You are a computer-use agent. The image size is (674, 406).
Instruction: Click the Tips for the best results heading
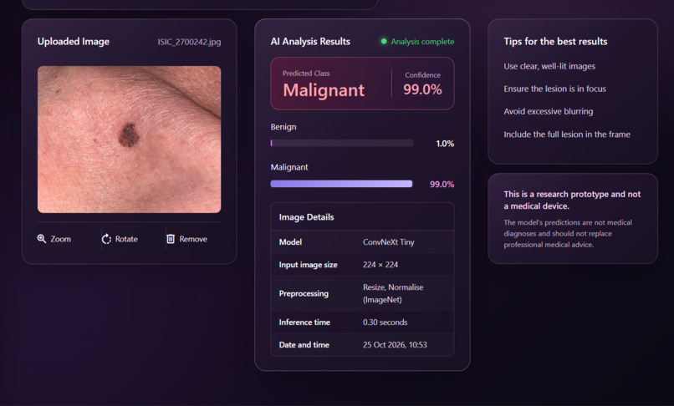(555, 41)
